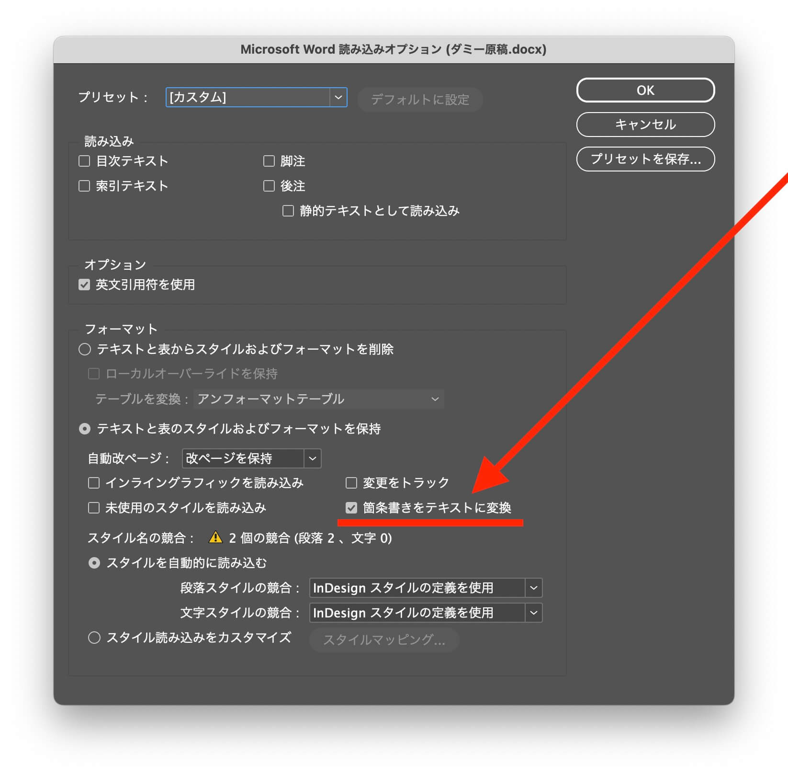Screen dimensions: 788x776
Task: Select スタイル読み込みをカスタマイズ radio button
Action: pyautogui.click(x=94, y=638)
